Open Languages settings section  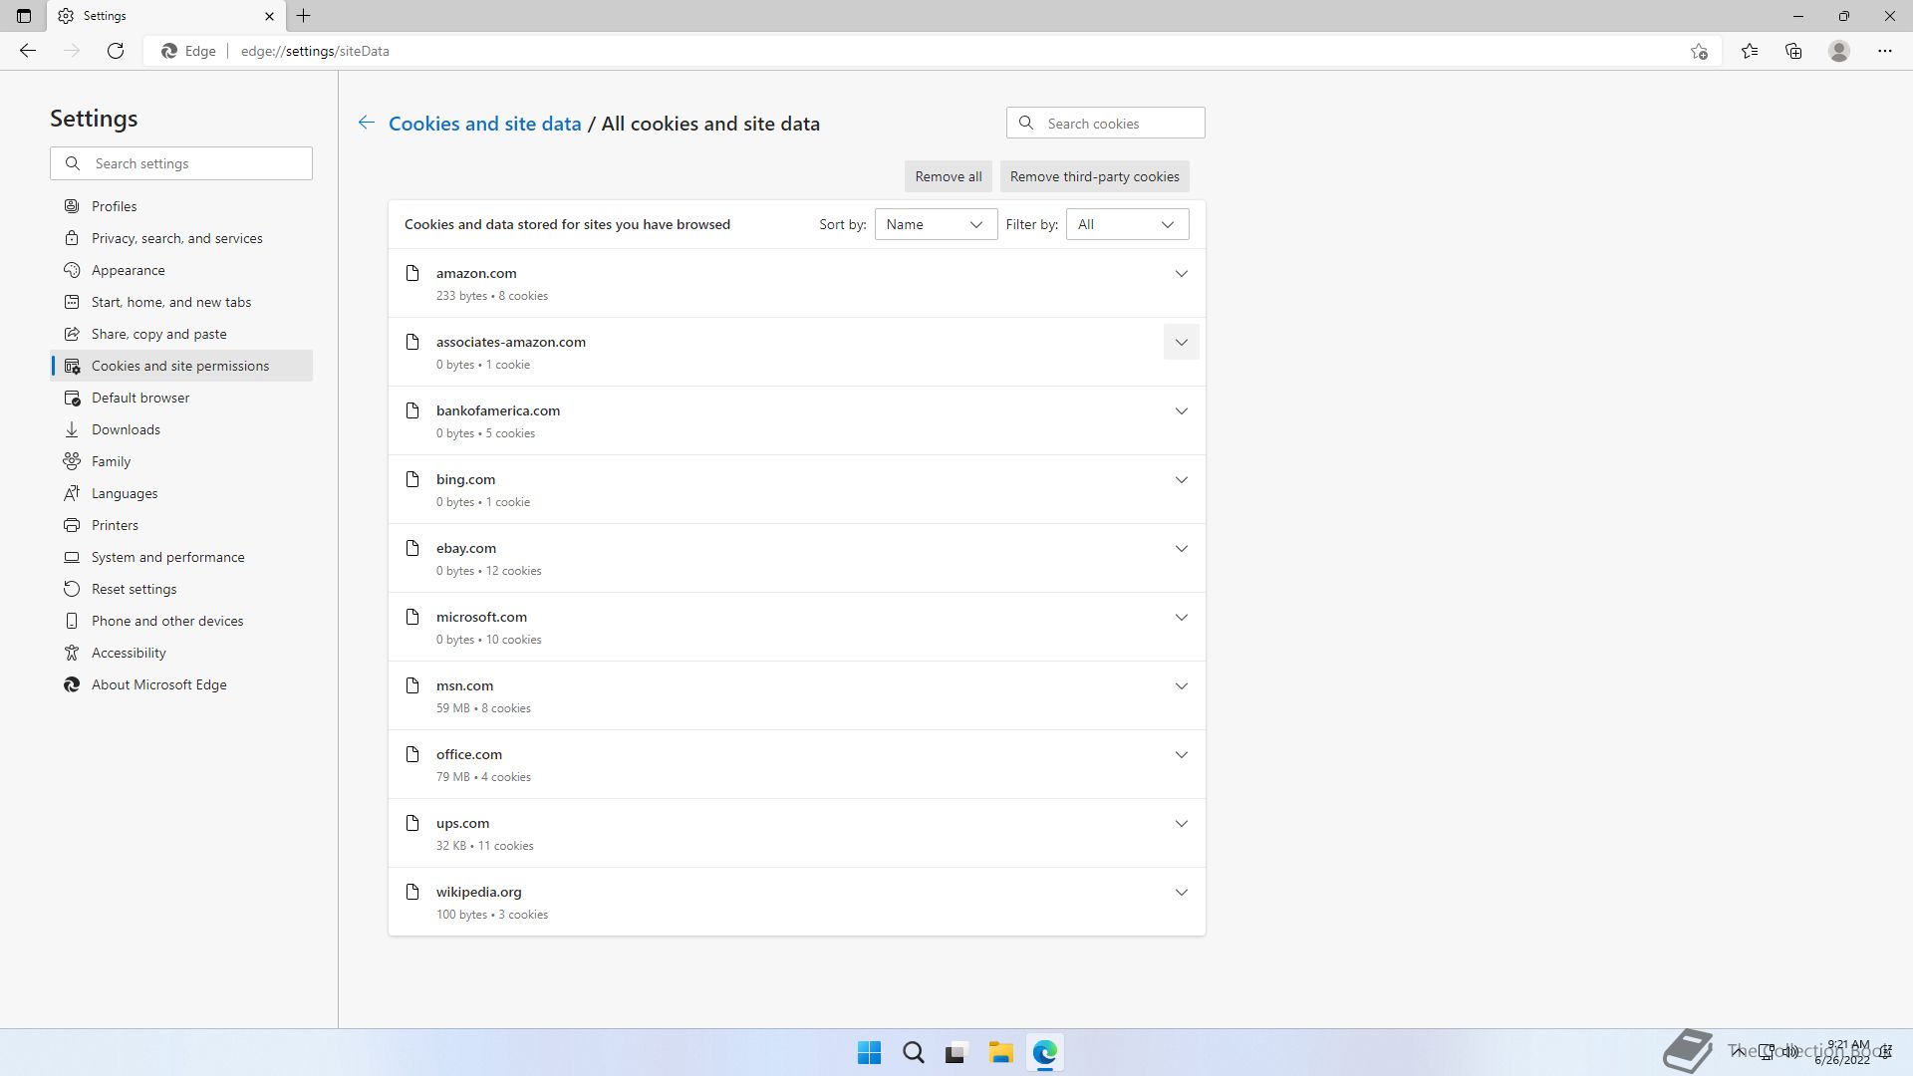181,493
